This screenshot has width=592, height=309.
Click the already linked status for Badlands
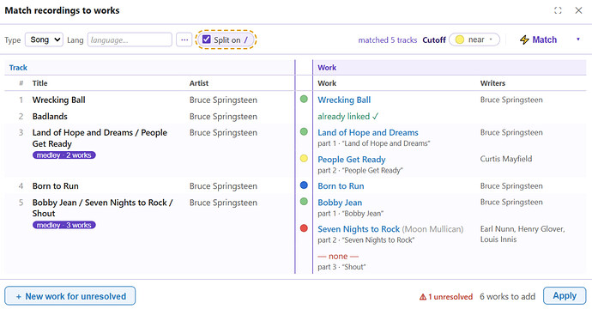click(x=347, y=117)
